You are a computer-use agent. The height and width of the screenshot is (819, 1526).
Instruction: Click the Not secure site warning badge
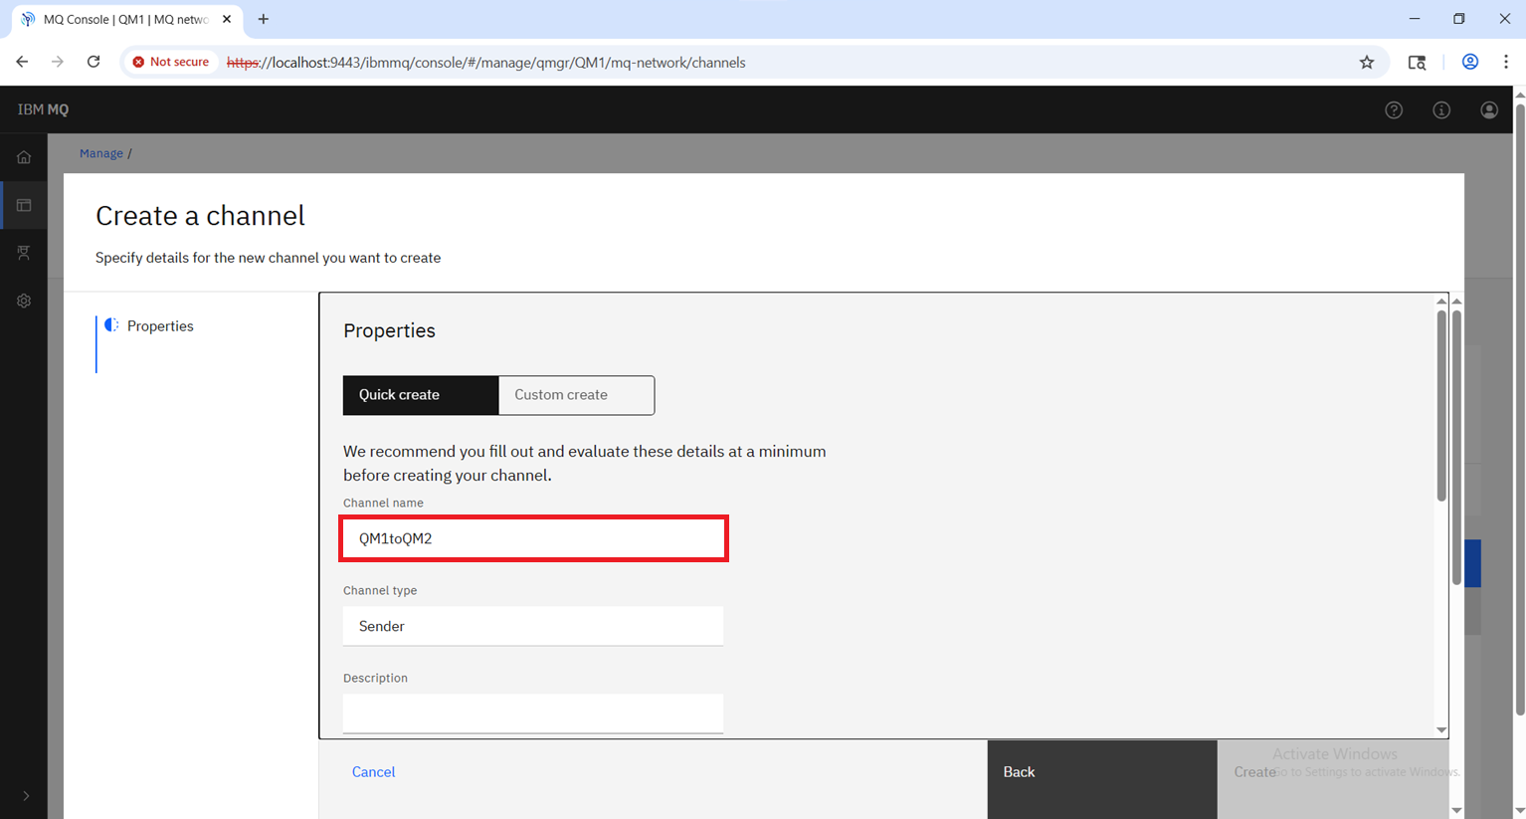[x=171, y=62]
